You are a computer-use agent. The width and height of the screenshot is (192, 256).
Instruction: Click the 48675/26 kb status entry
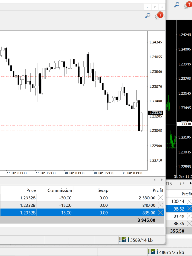coord(172,252)
